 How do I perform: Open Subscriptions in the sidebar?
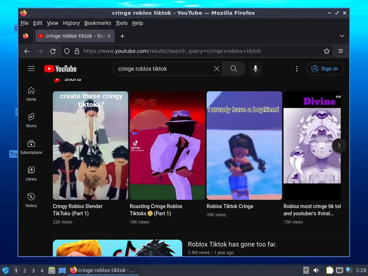point(31,147)
